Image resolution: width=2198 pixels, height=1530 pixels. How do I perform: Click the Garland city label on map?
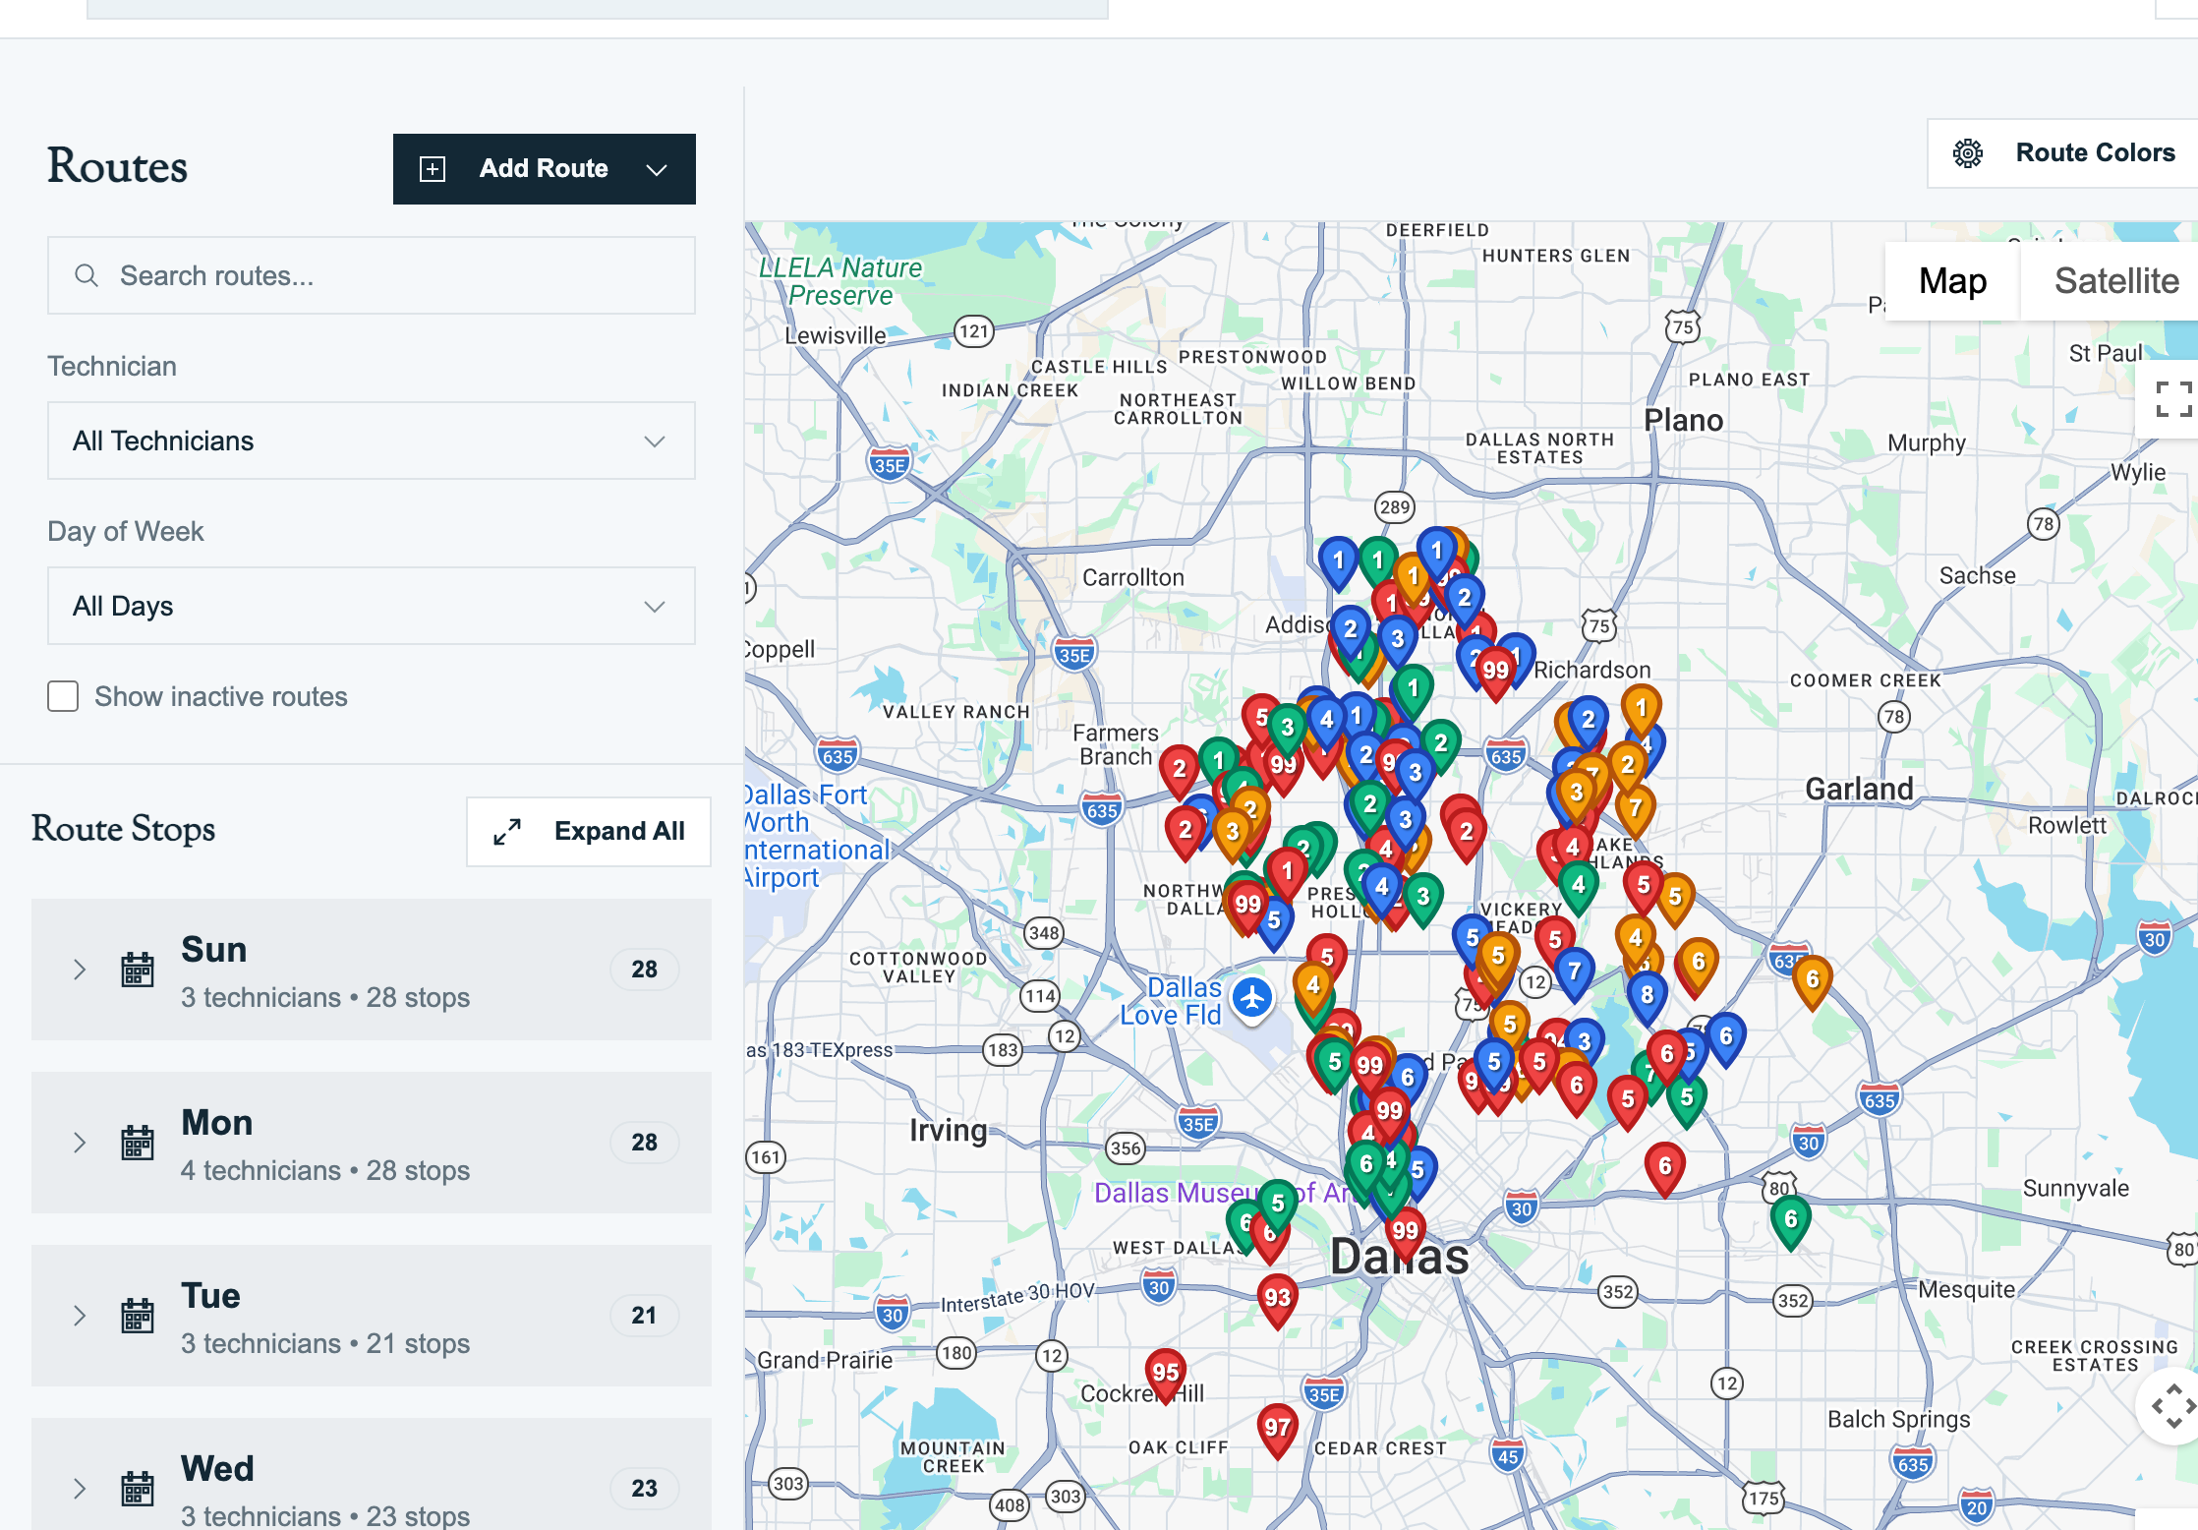(1860, 789)
